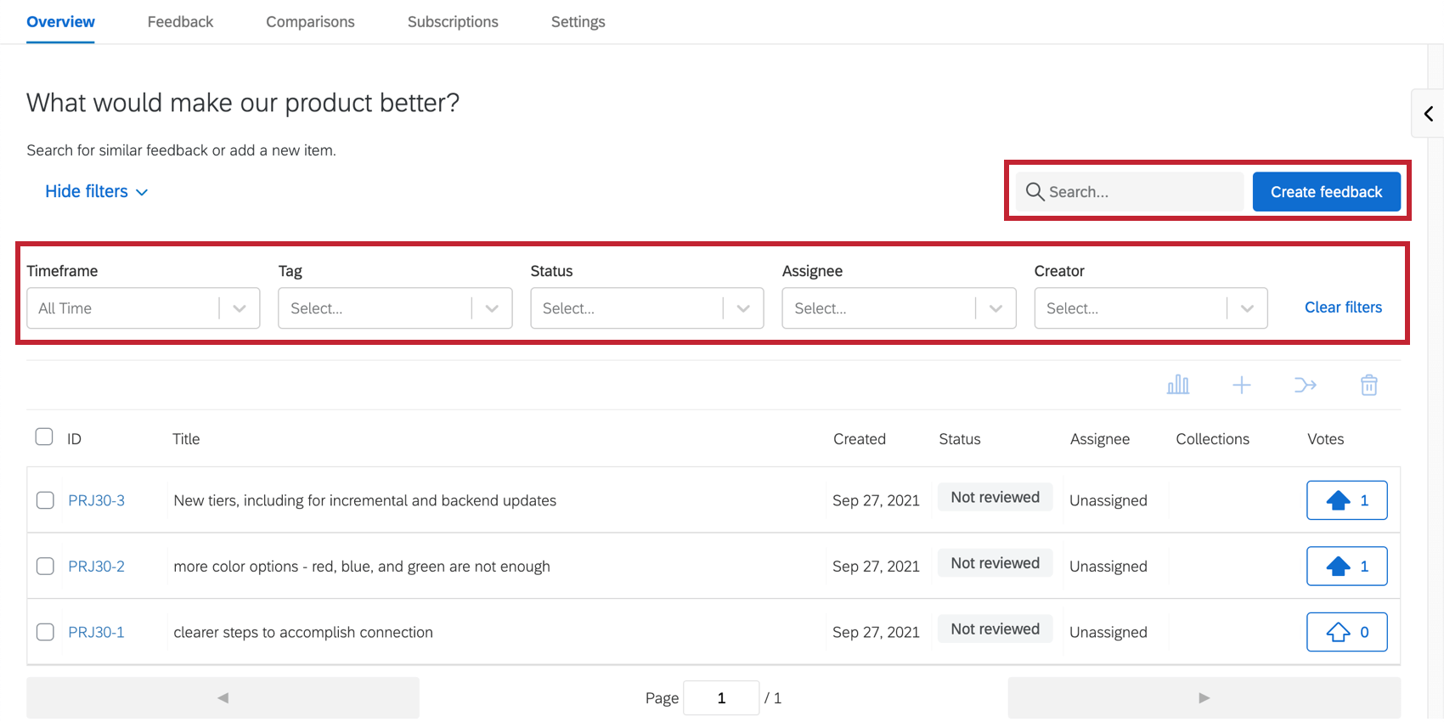The width and height of the screenshot is (1444, 722).
Task: Open the Timeframe dropdown
Action: 143,308
